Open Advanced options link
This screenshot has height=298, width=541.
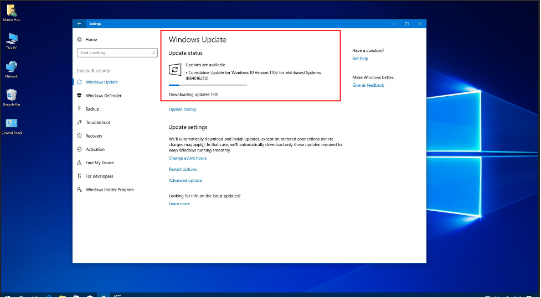point(186,181)
